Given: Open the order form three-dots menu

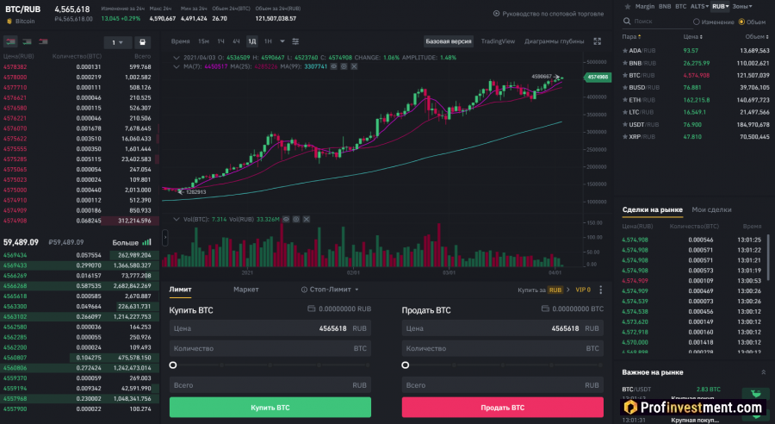Looking at the screenshot, I should [600, 290].
